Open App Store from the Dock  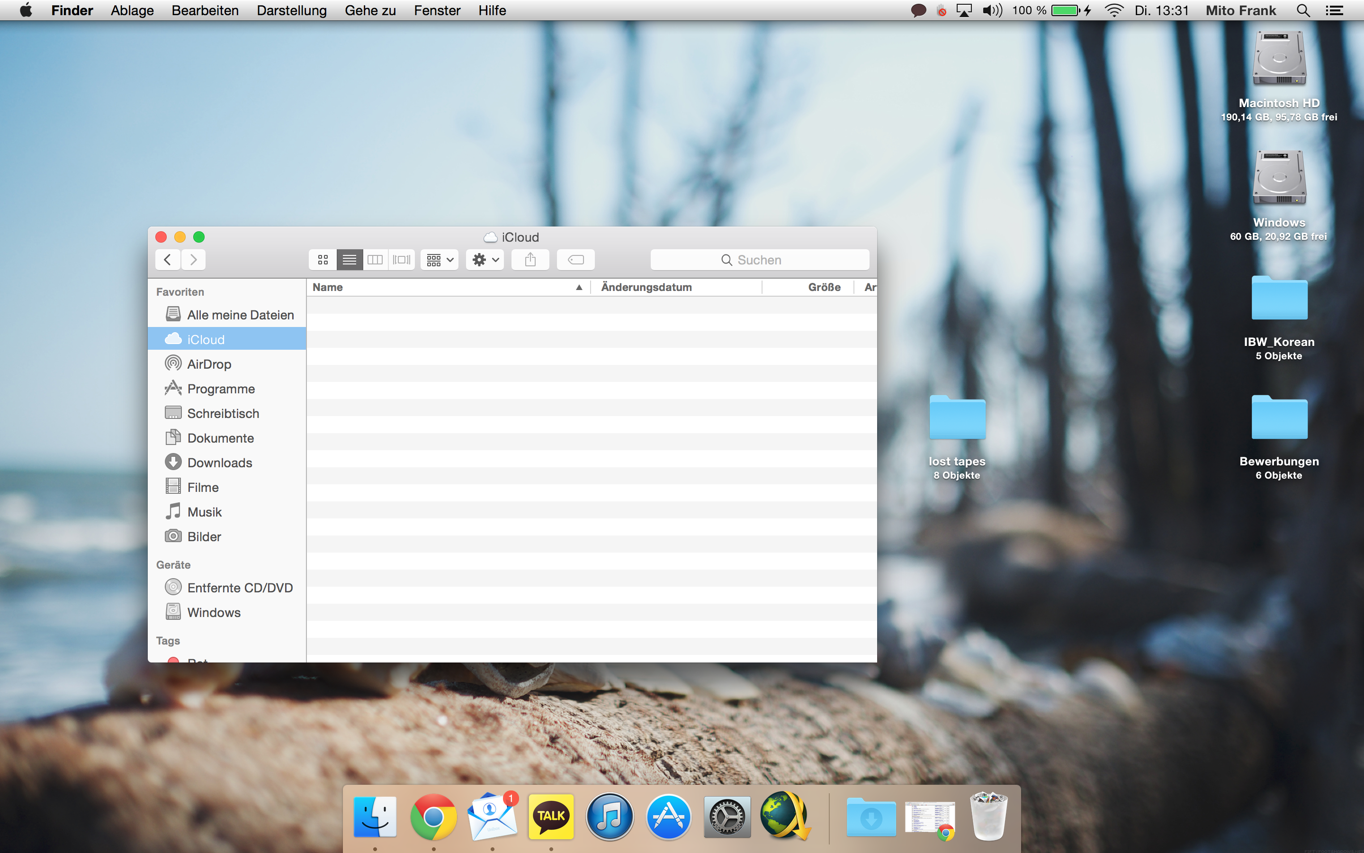coord(668,817)
